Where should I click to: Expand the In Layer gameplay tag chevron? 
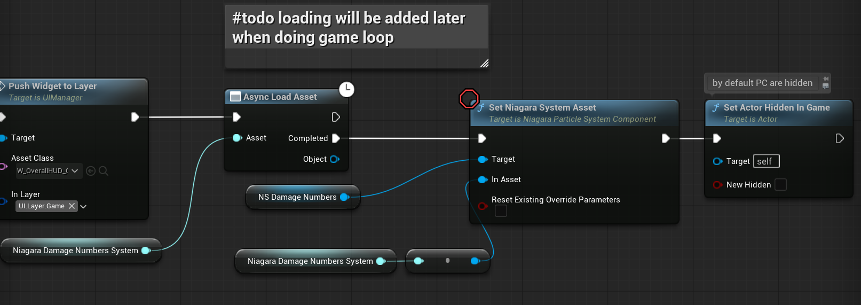tap(84, 206)
